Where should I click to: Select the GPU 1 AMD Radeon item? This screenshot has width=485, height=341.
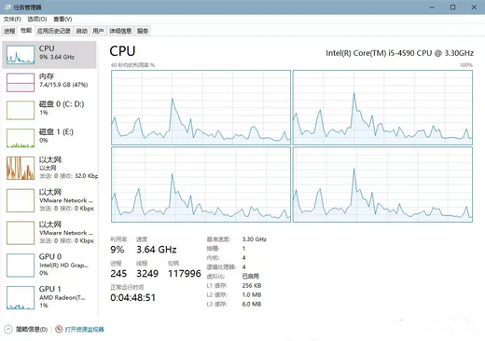click(49, 297)
